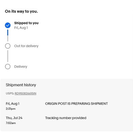
Task: Click the 'Delivery' step label
Action: [21, 66]
